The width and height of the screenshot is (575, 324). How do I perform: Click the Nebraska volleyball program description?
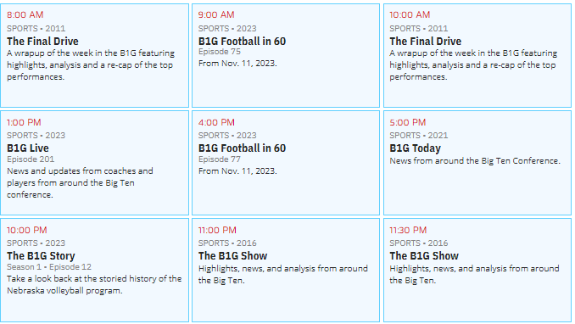click(x=94, y=285)
